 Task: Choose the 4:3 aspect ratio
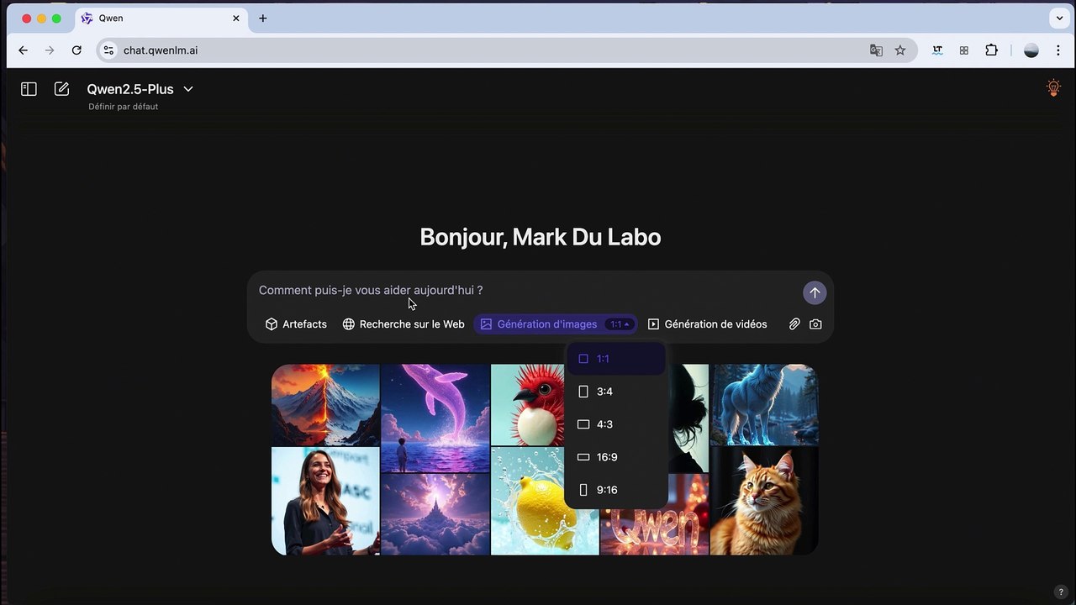click(x=616, y=424)
